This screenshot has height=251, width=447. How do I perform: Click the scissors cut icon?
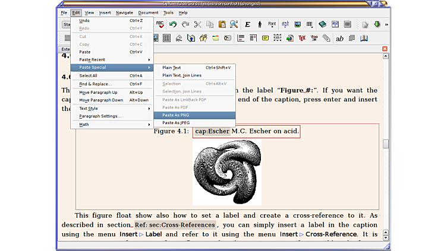point(197,24)
